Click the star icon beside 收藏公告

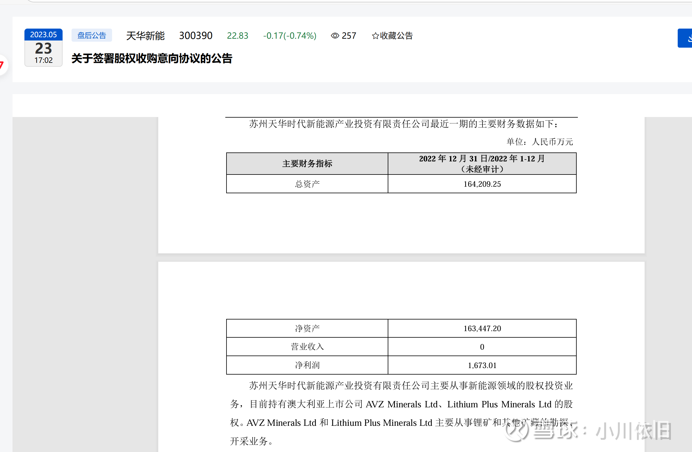[375, 36]
